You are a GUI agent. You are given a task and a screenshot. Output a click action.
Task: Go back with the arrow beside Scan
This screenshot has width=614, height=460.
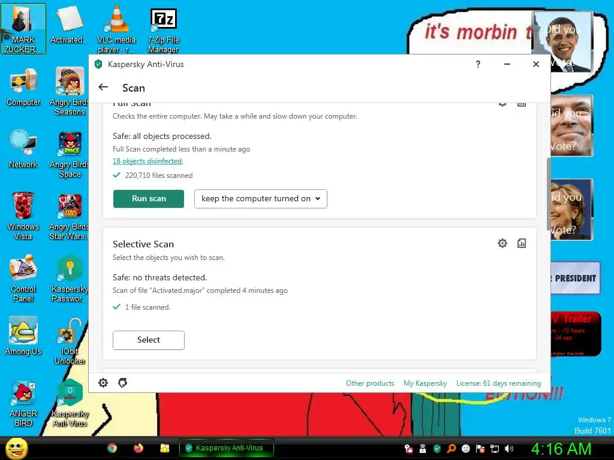tap(103, 87)
